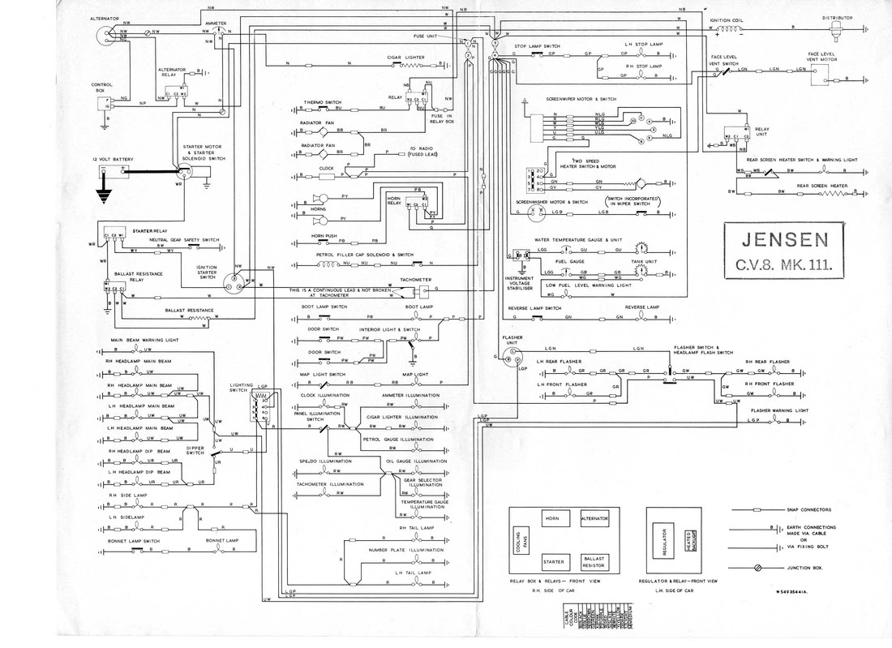
Task: Click the 'CLOCK ILLUMINATION' label
Action: click(x=325, y=395)
